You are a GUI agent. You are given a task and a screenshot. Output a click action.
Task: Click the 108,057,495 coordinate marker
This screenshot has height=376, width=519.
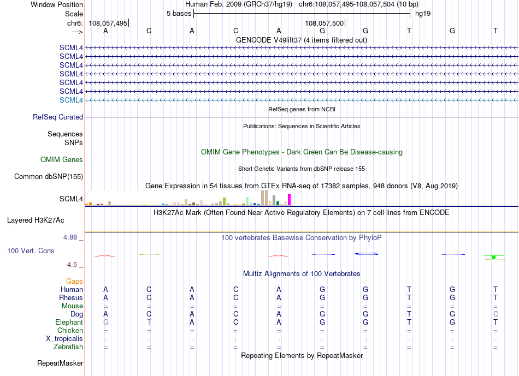(x=108, y=23)
